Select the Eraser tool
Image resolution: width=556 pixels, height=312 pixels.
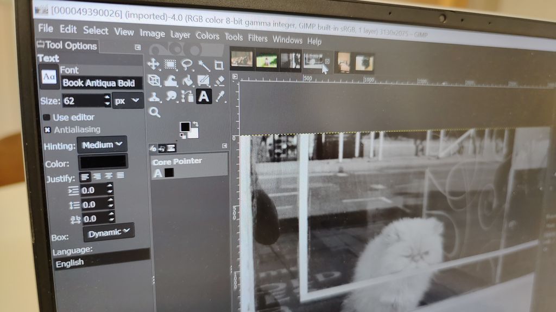[x=220, y=81]
